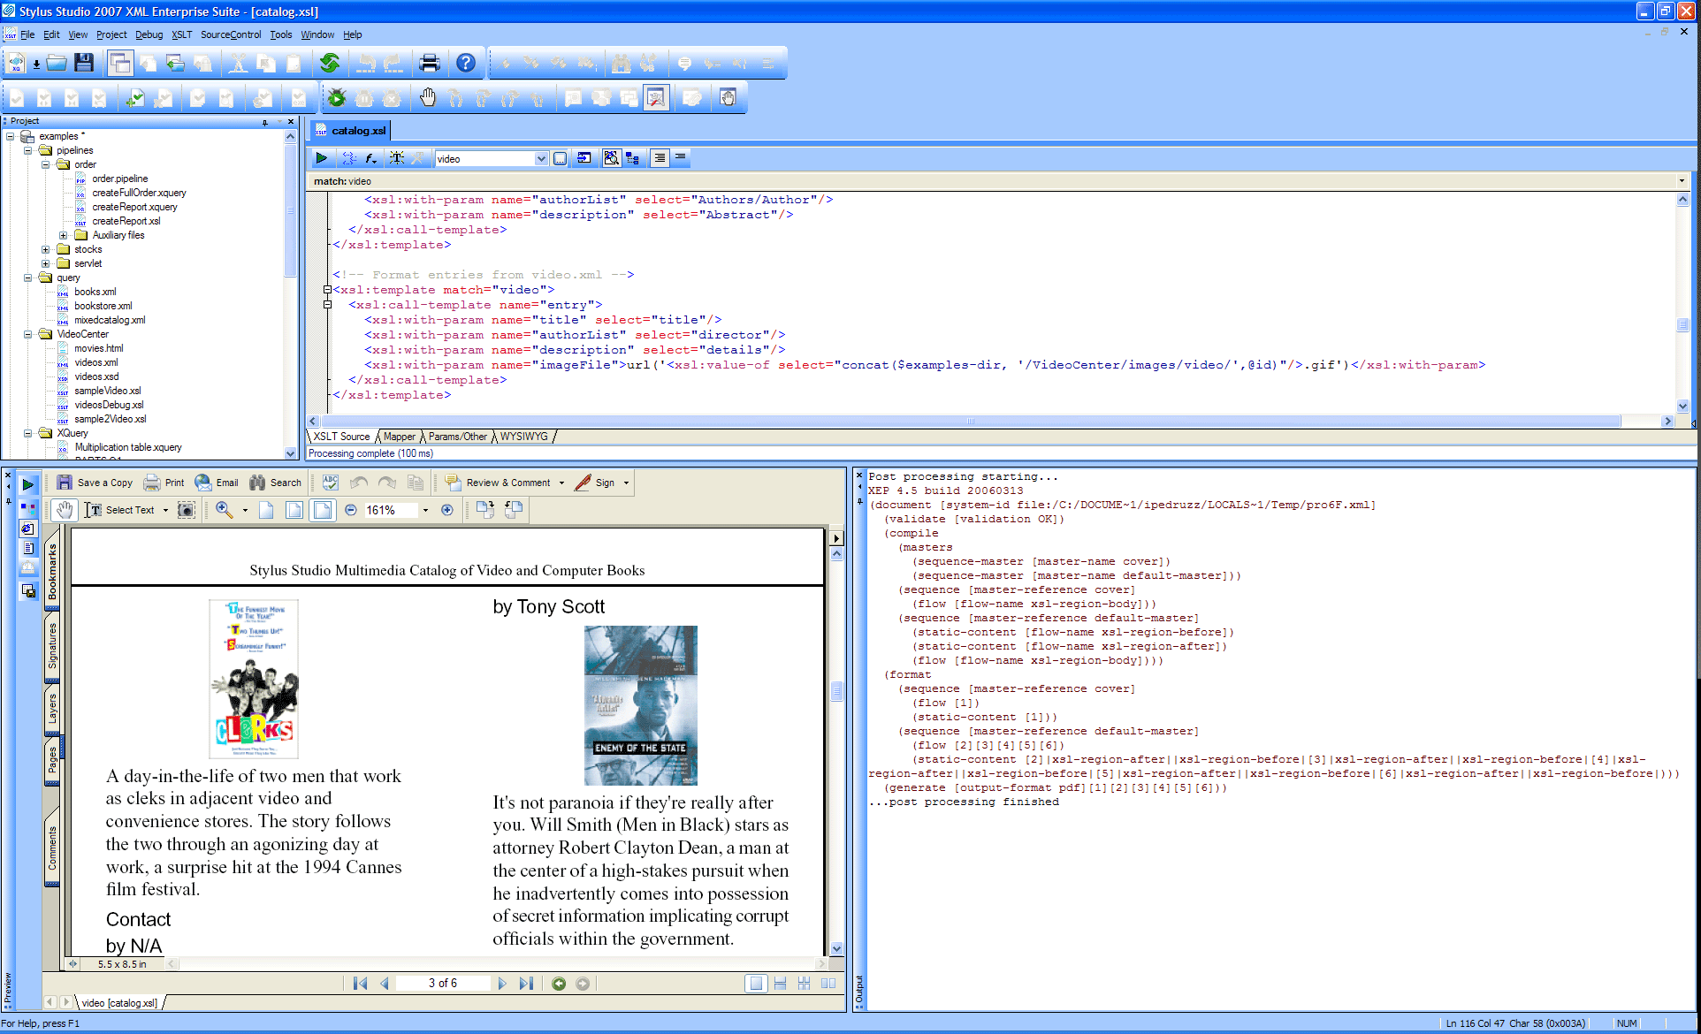1701x1034 pixels.
Task: Toggle the Bookmarks side panel
Action: point(52,572)
